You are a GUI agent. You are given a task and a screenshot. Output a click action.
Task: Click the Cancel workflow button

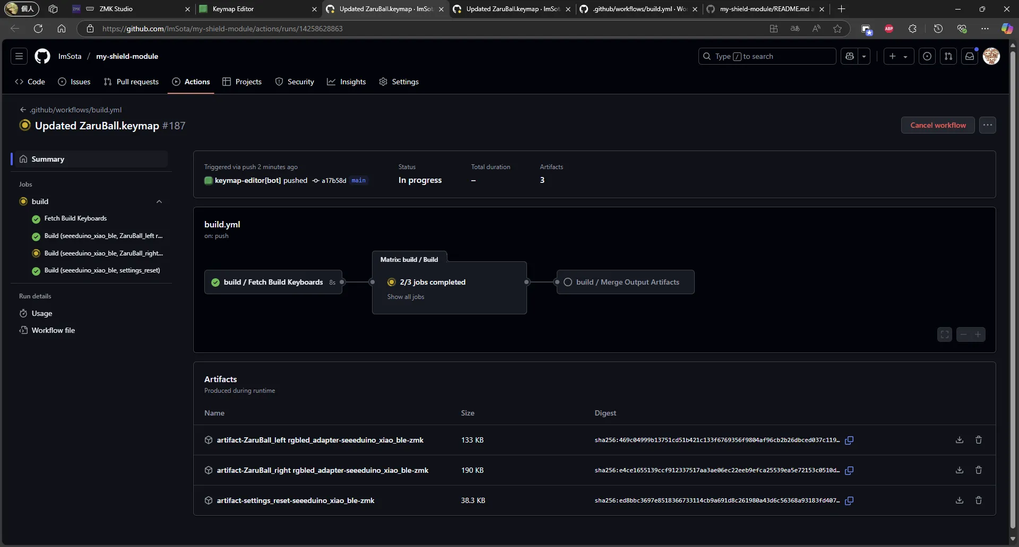pyautogui.click(x=937, y=125)
